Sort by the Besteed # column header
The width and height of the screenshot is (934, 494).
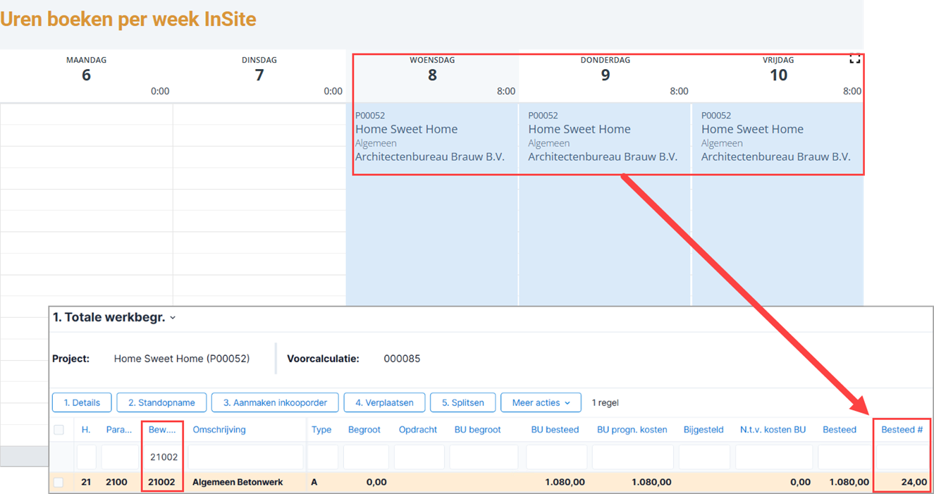coord(902,430)
